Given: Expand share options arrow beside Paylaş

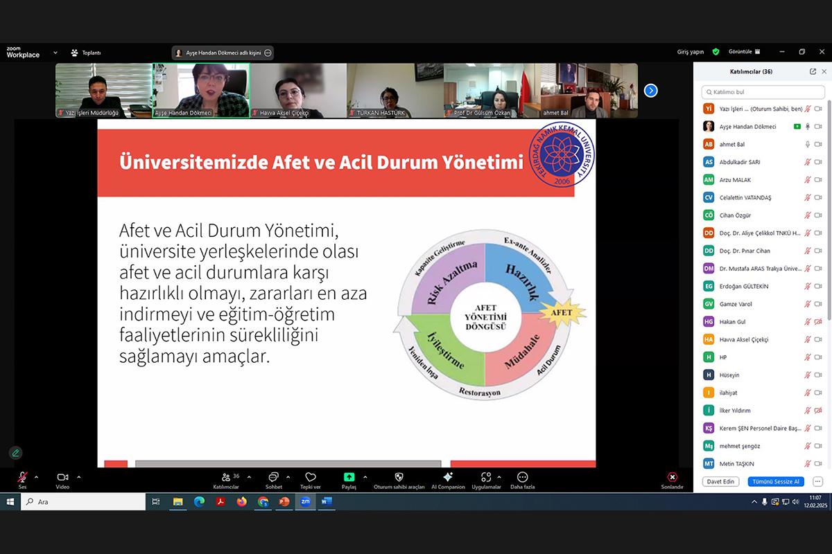Looking at the screenshot, I should coord(365,476).
